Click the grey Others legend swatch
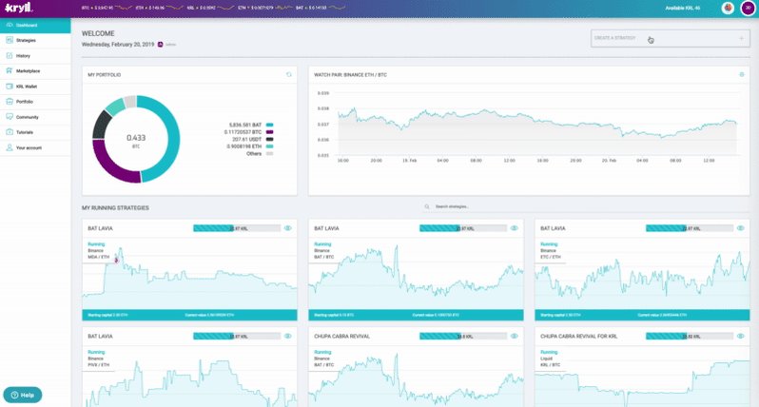Viewport: 759px width, 407px height. 269,153
